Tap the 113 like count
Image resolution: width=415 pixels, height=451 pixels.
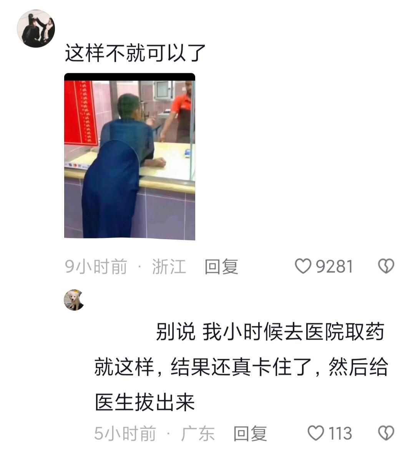coord(340,433)
